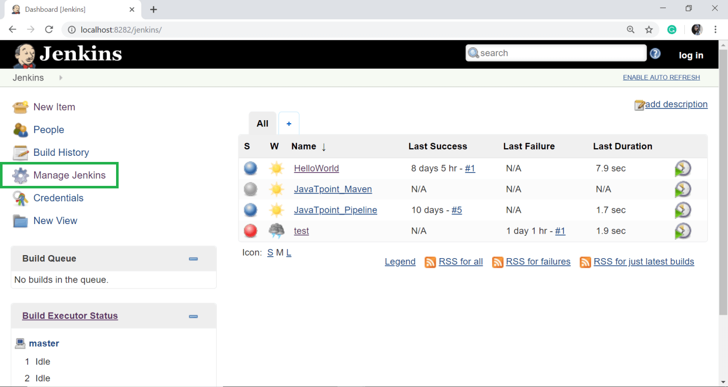The height and width of the screenshot is (387, 728).
Task: Click JavaTpoint_Pipeline sunny weather icon
Action: (276, 210)
